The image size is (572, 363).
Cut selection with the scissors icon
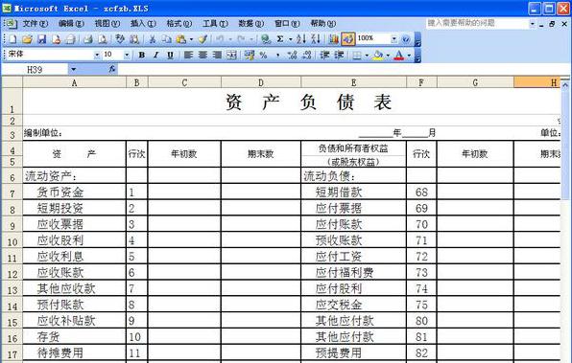point(153,38)
